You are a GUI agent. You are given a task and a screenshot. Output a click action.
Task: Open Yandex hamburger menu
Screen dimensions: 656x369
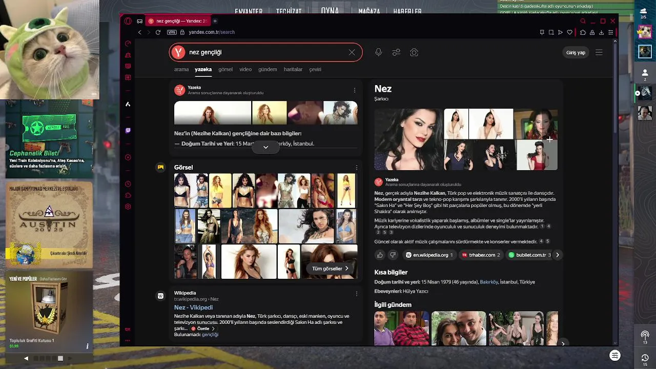pyautogui.click(x=599, y=52)
